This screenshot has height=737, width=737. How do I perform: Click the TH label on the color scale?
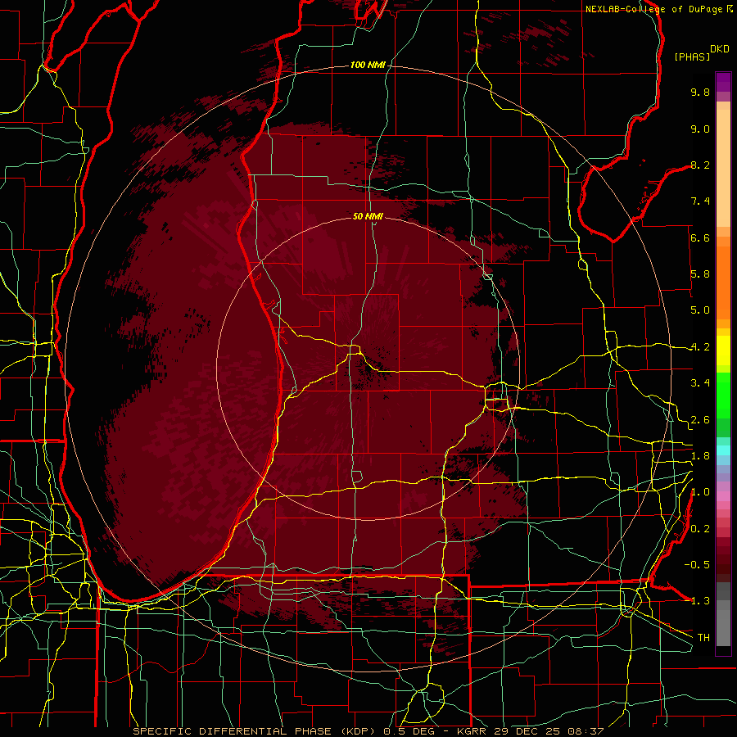tap(703, 638)
